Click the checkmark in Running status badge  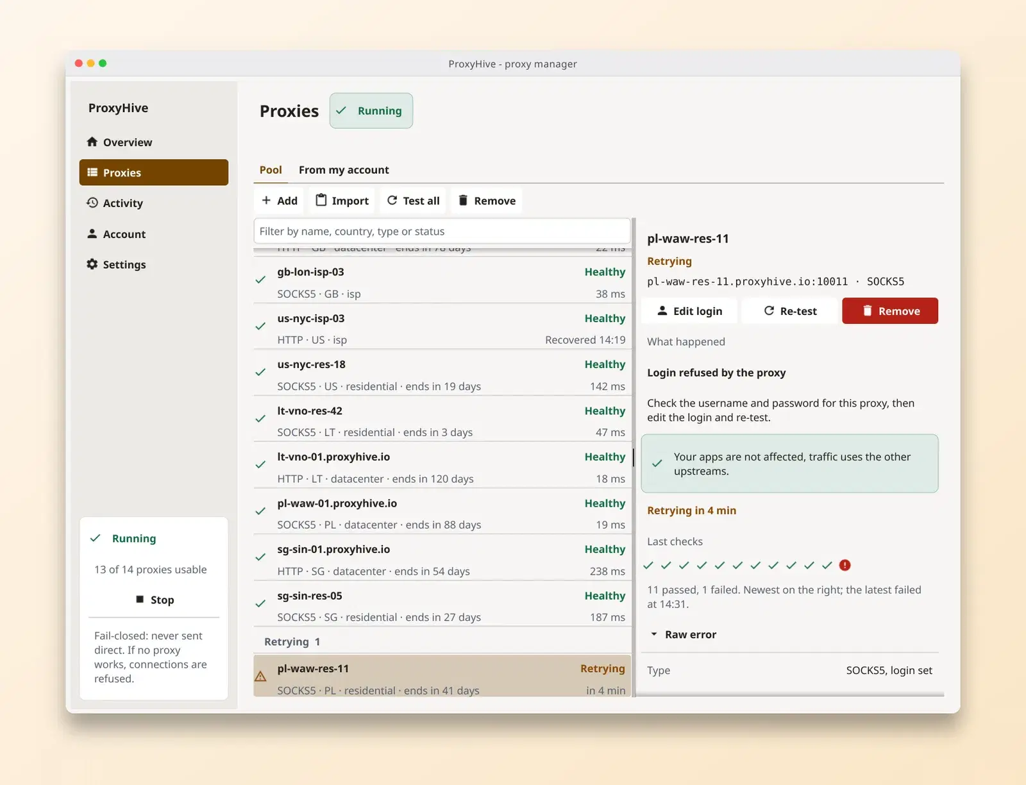(x=341, y=110)
